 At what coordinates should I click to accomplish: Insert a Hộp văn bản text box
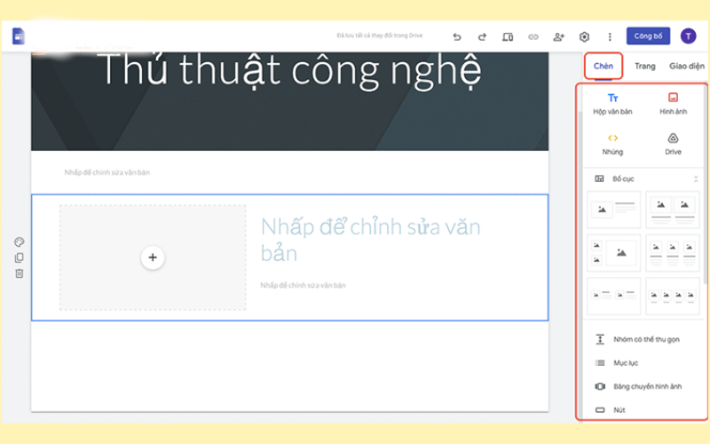pos(612,104)
